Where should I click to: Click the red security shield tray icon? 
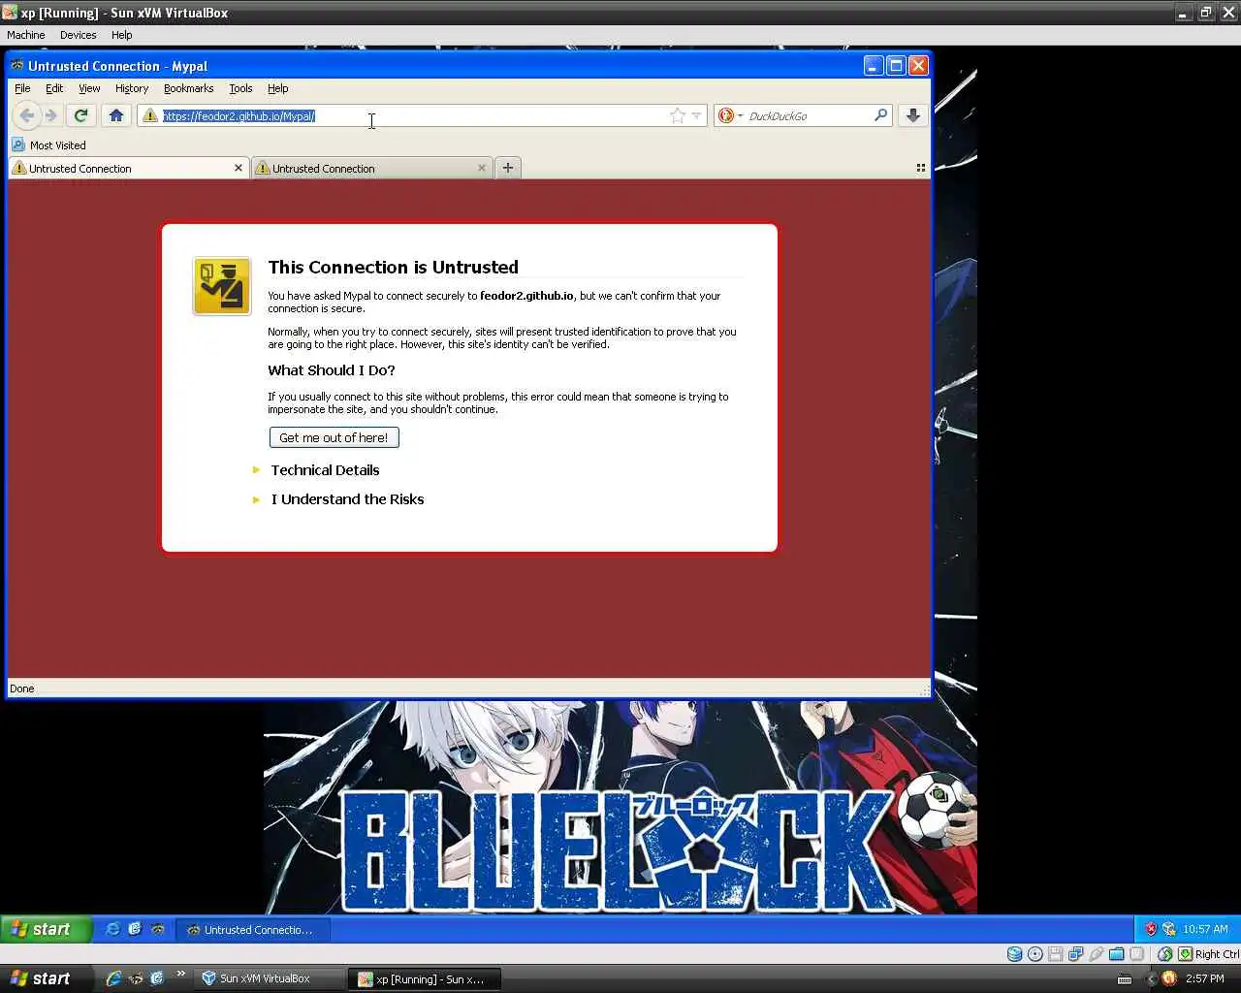1151,929
